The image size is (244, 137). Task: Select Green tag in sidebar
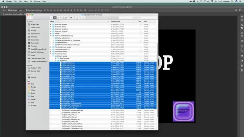click(x=32, y=93)
